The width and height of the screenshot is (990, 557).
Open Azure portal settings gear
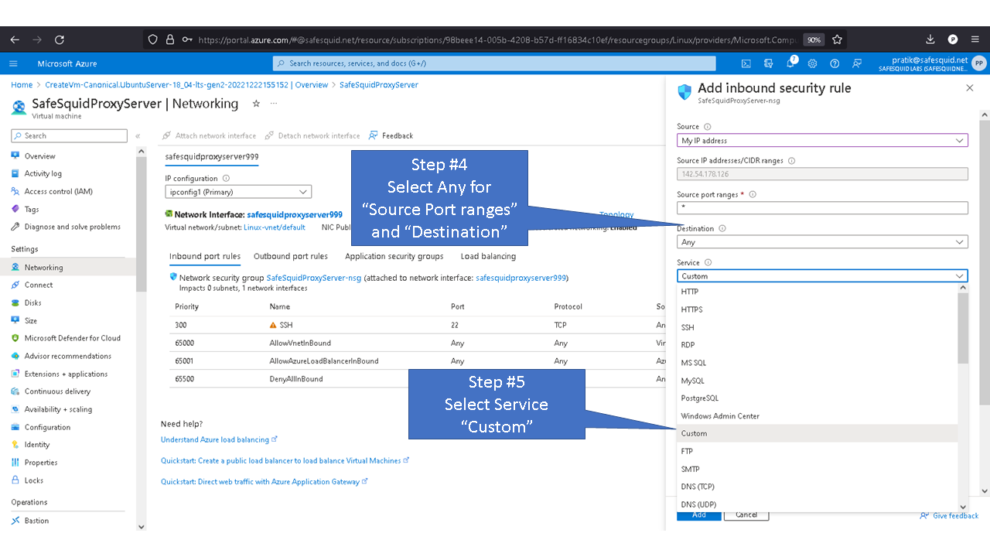(x=812, y=63)
